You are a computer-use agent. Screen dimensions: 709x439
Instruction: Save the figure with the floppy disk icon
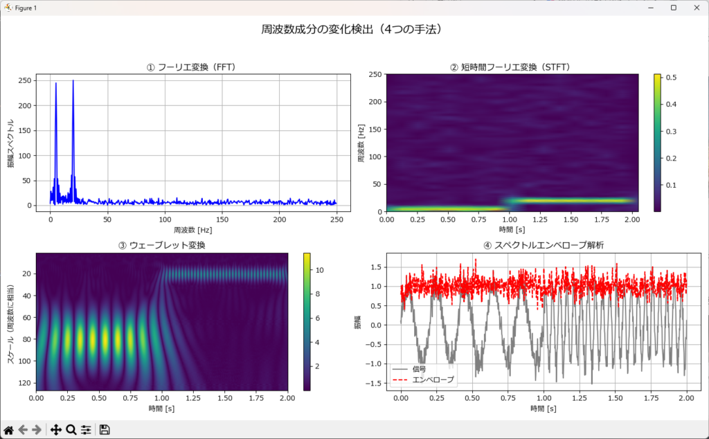(105, 430)
